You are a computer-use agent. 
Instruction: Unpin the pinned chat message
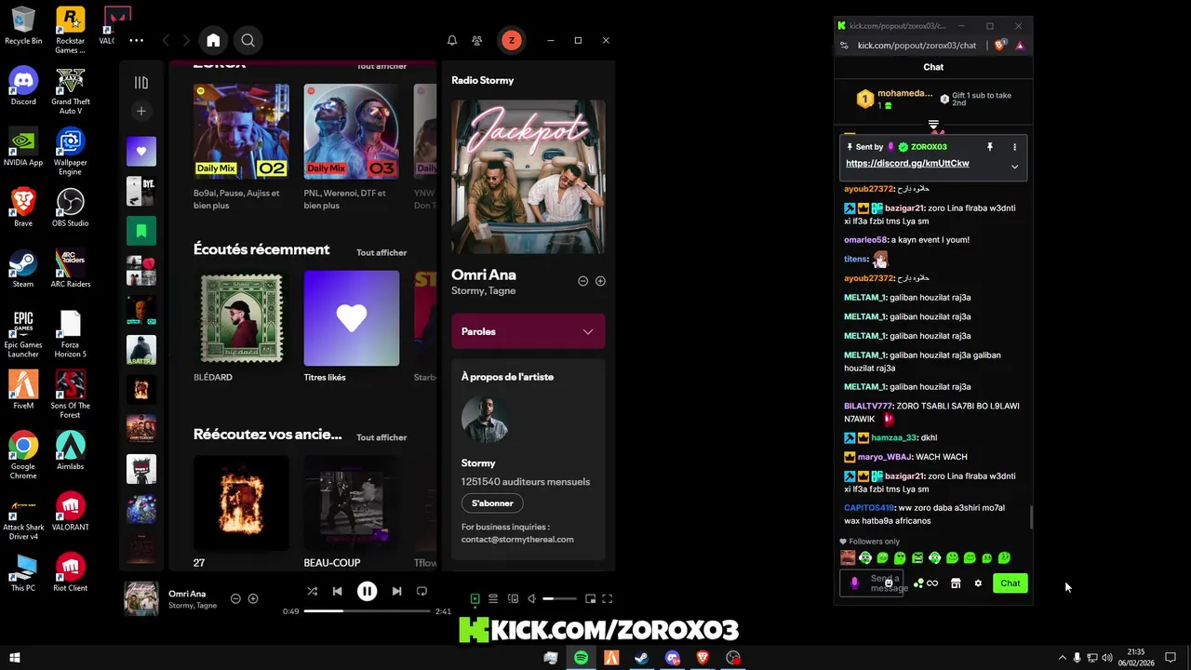[990, 147]
